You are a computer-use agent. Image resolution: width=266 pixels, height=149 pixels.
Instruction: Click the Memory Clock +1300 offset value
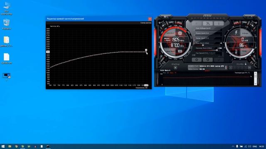tap(219, 48)
